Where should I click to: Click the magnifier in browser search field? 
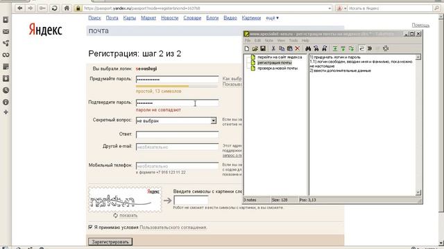pyautogui.click(x=436, y=8)
